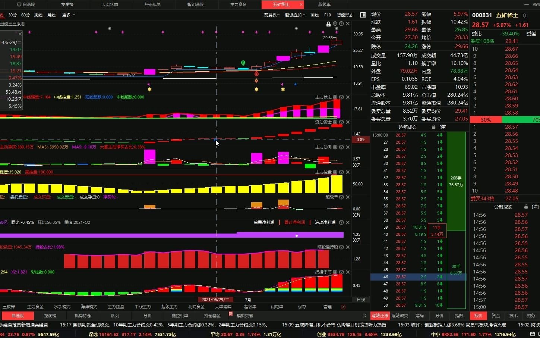
Task: Open 主力动向 indicator settings gear
Action: (x=335, y=147)
